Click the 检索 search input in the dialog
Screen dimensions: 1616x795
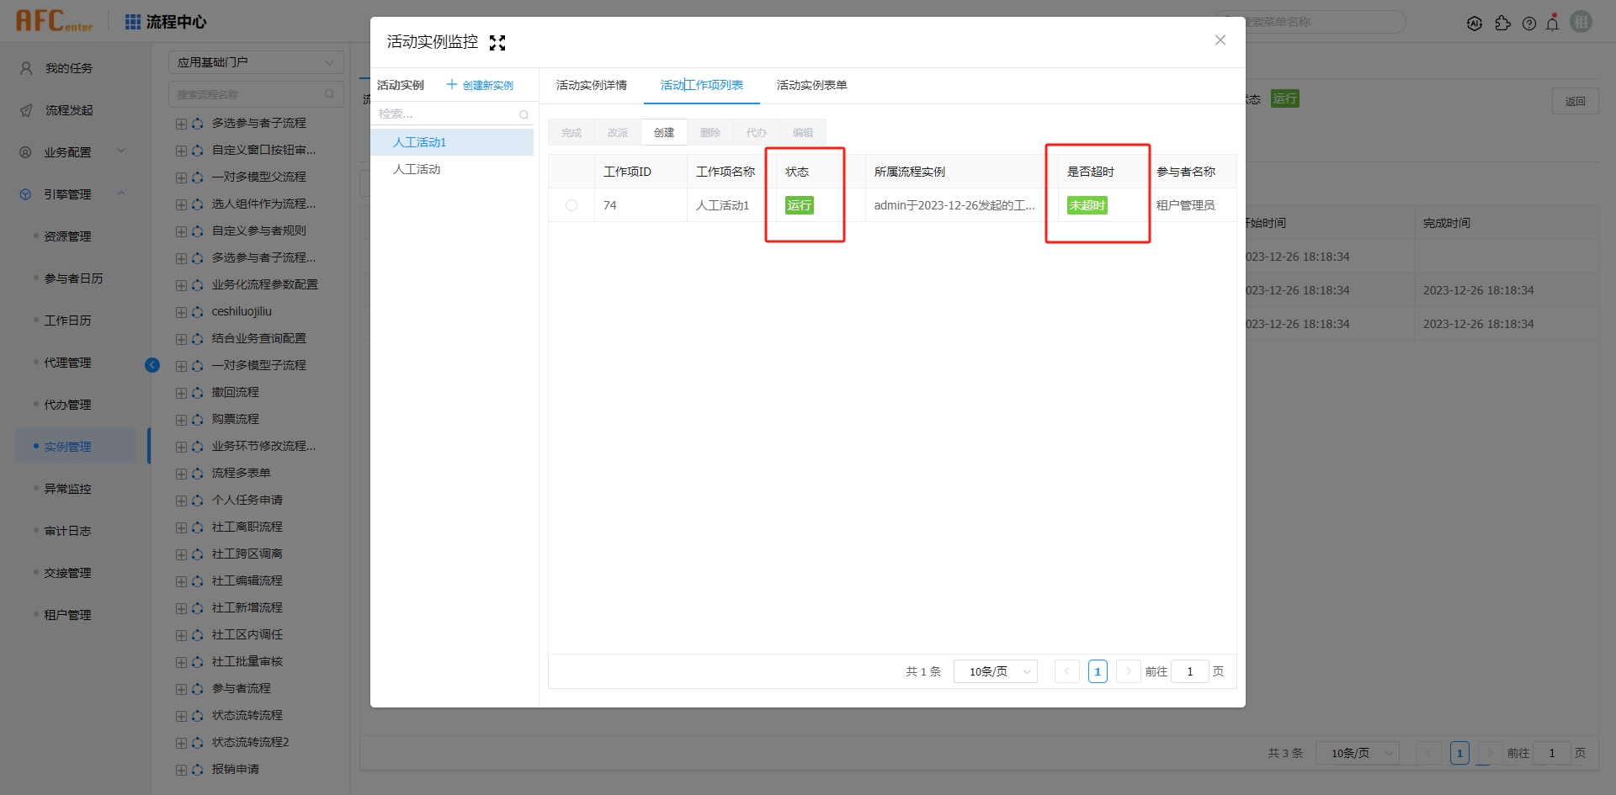pyautogui.click(x=446, y=114)
